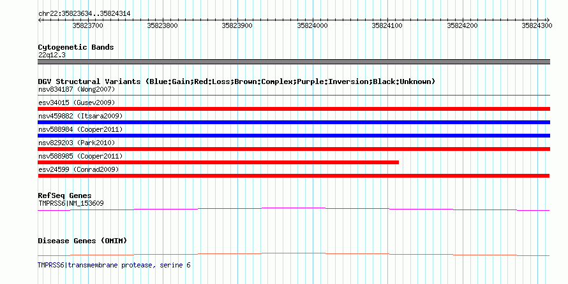The image size is (568, 284).
Task: Click the chr22:35823634..35824314 region label
Action: point(84,14)
